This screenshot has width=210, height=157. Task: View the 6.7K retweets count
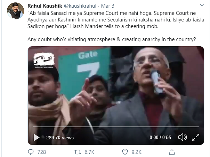click(x=89, y=152)
